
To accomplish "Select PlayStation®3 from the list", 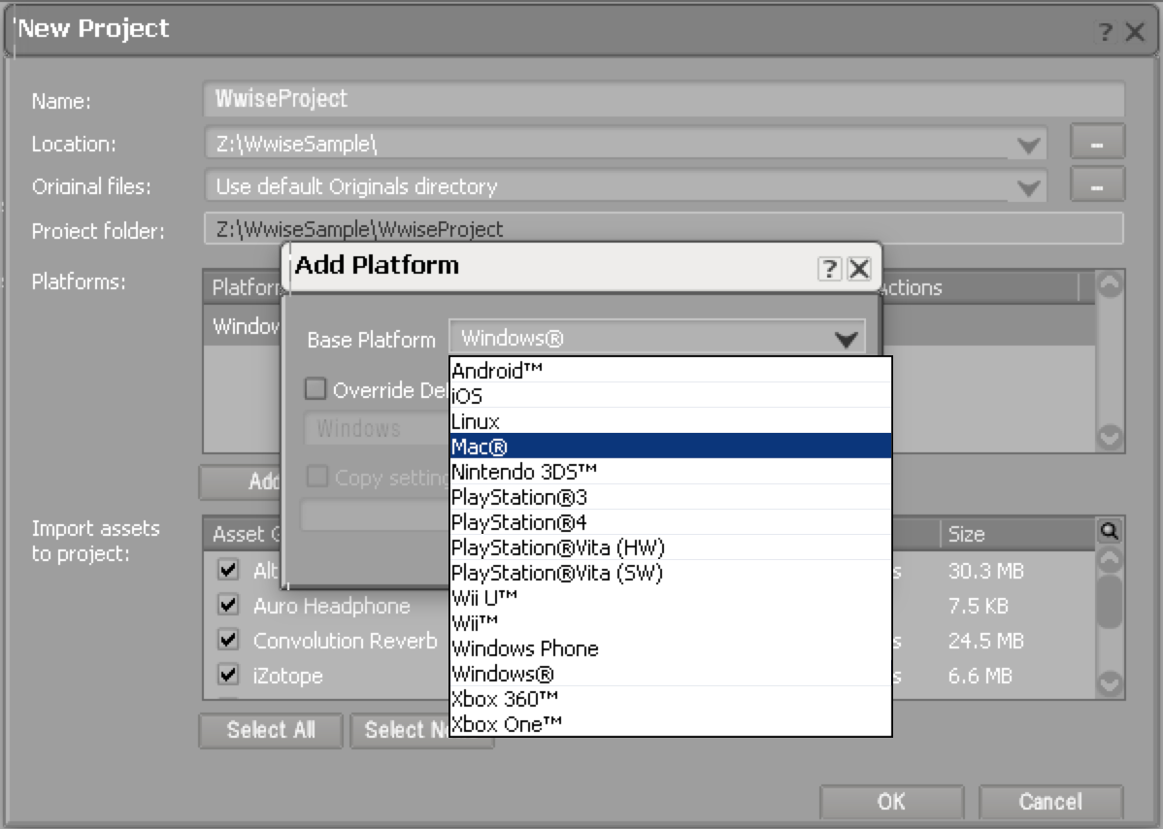I will 671,497.
